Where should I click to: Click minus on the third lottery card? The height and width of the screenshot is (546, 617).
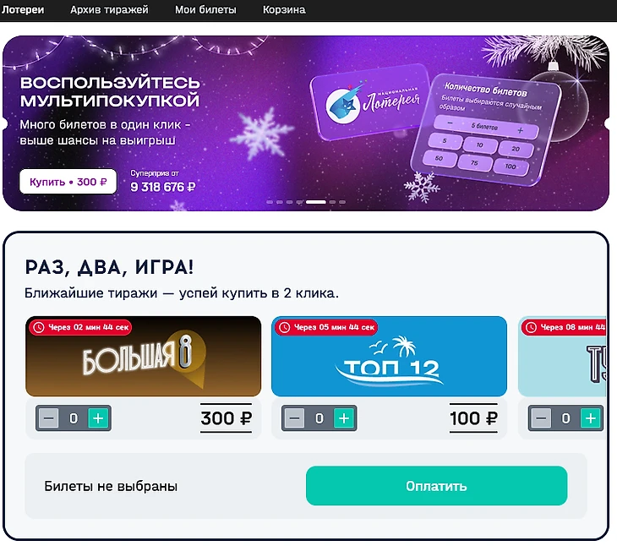pyautogui.click(x=541, y=418)
